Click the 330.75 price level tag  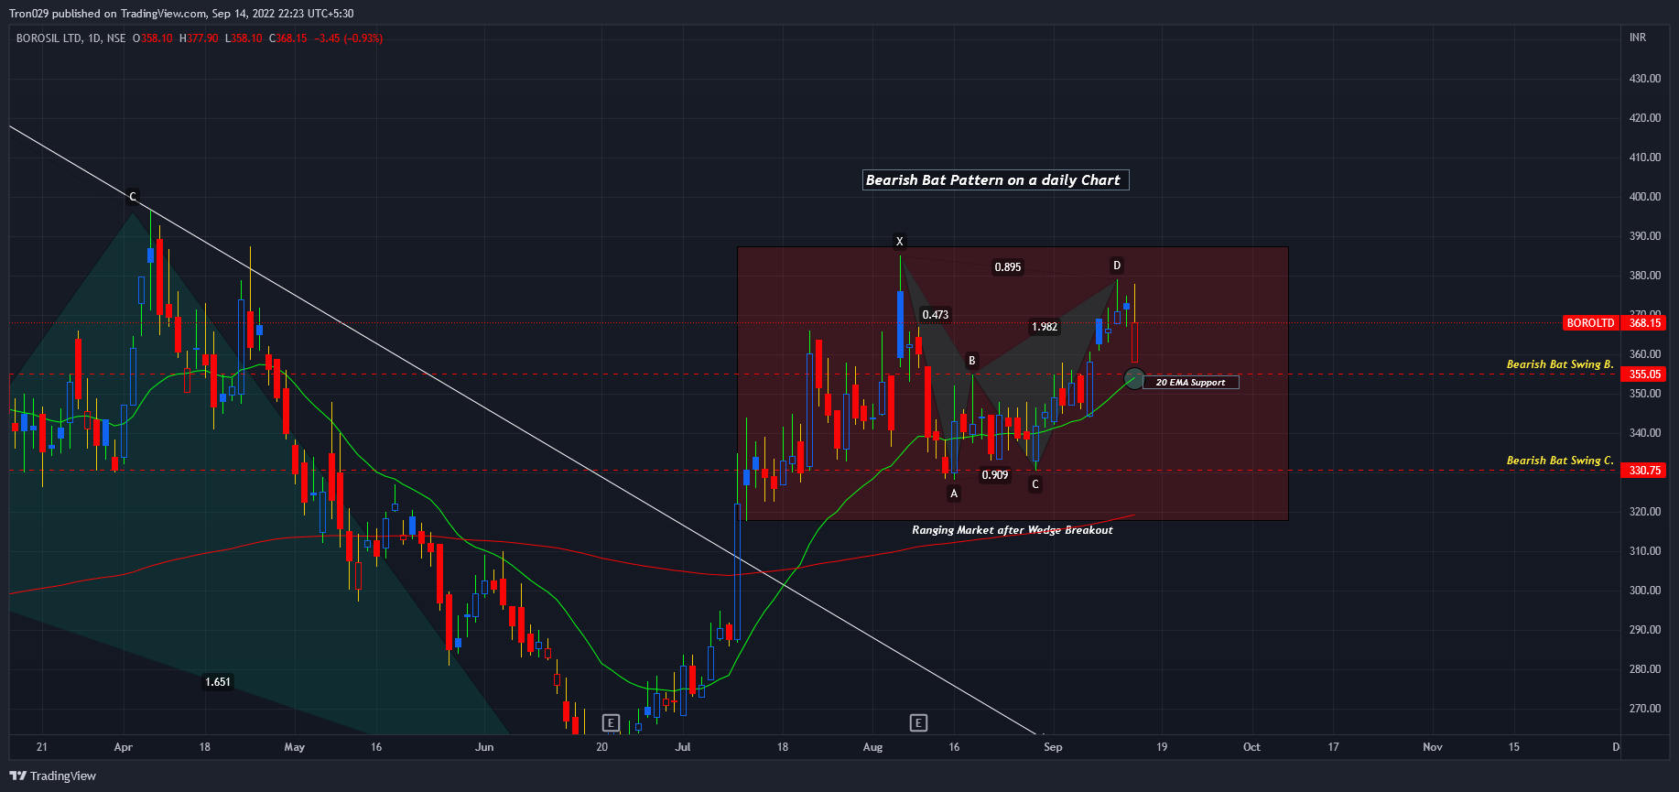pyautogui.click(x=1644, y=471)
